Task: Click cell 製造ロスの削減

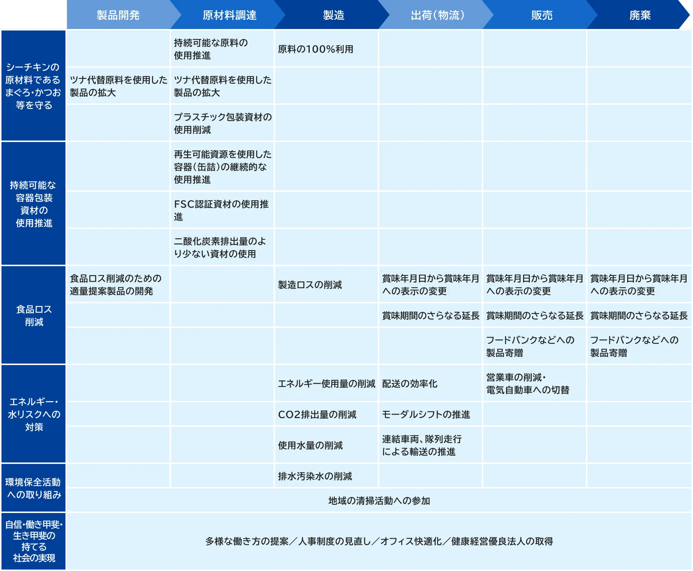Action: pos(326,284)
